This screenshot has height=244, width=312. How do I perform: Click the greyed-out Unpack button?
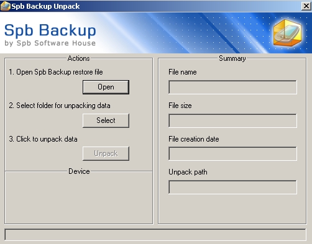[106, 153]
